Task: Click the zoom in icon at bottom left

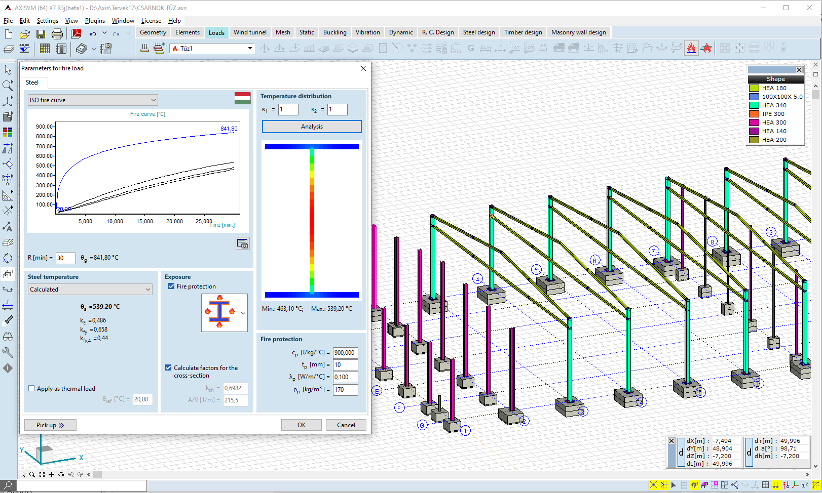Action: (x=23, y=474)
